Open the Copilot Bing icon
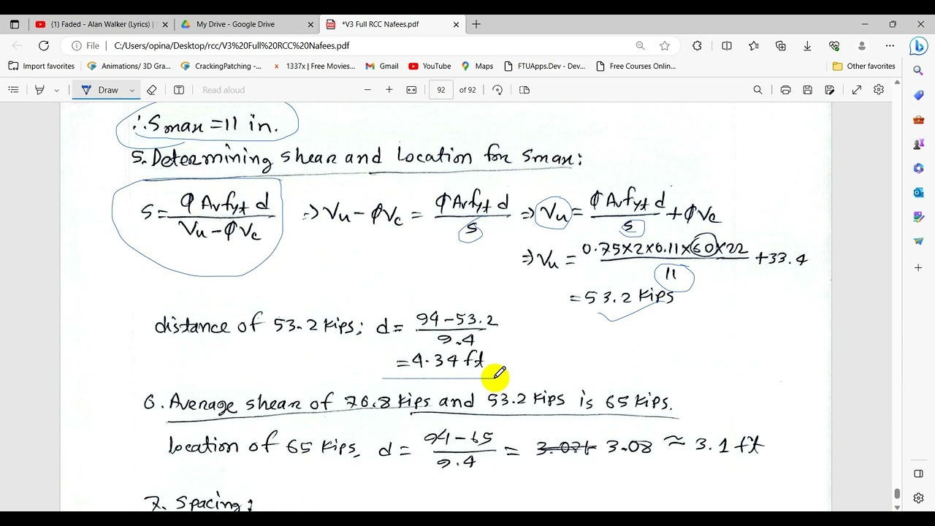Image resolution: width=935 pixels, height=526 pixels. click(x=918, y=45)
